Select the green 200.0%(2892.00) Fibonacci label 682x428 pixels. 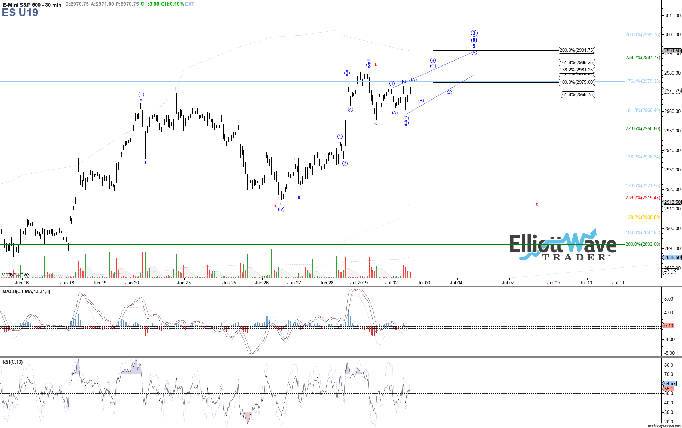(x=643, y=244)
